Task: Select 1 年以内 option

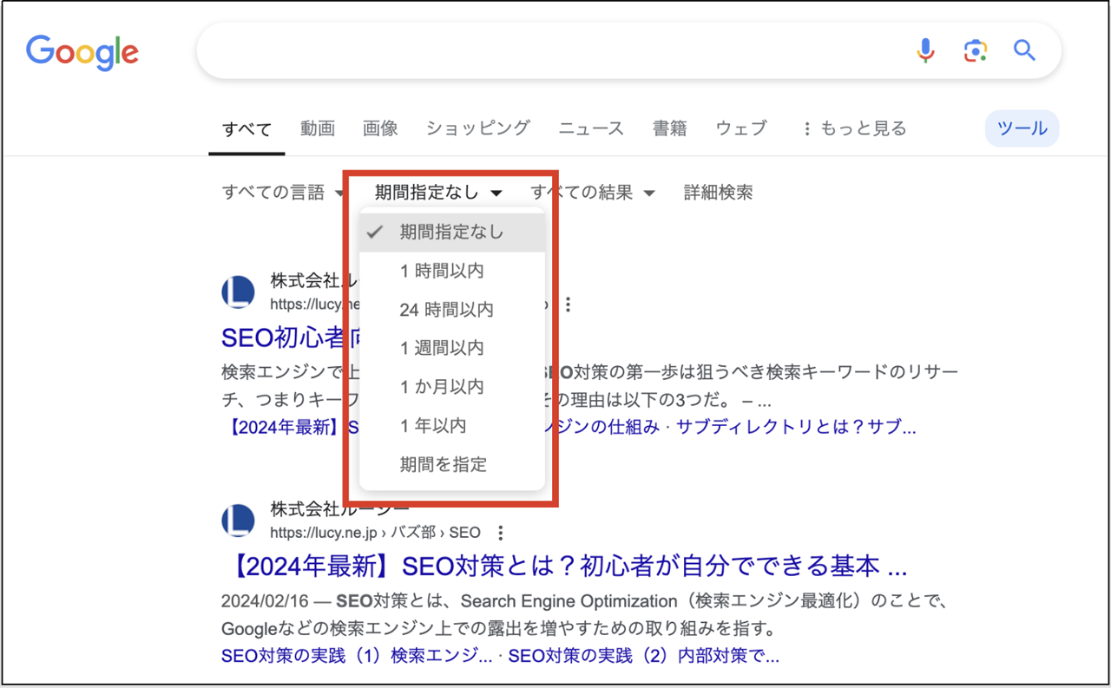Action: [x=452, y=425]
